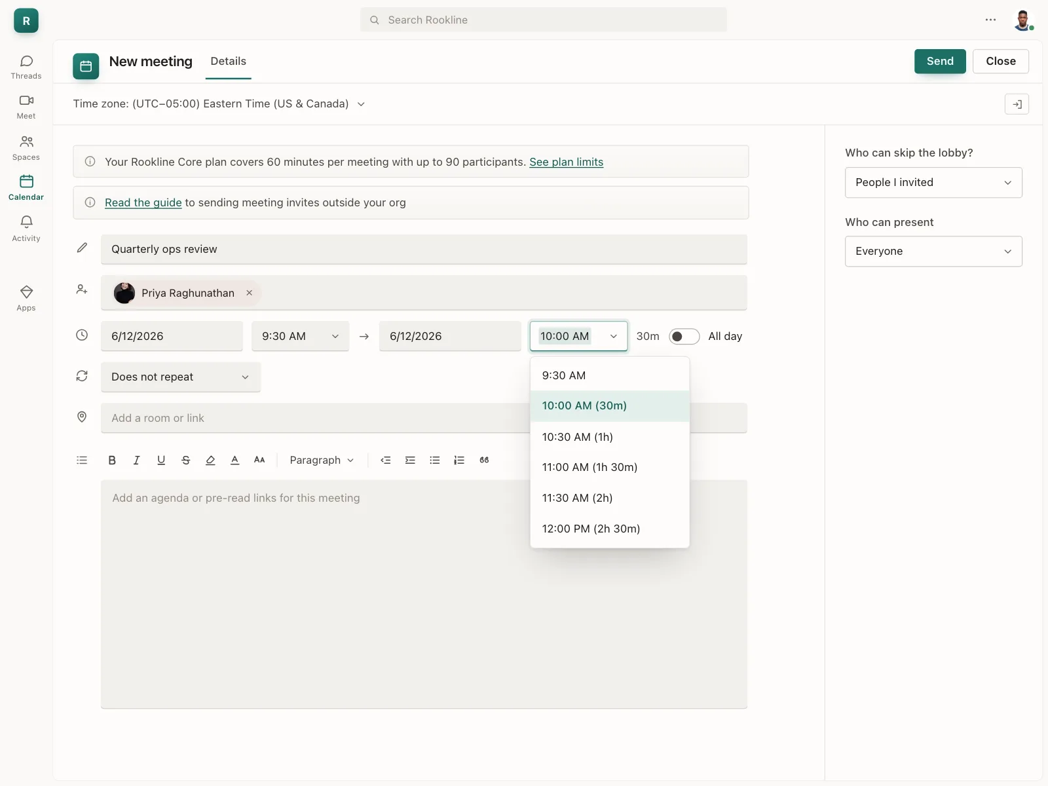Increase the paragraph indent
Viewport: 1048px width, 786px height.
tap(410, 460)
